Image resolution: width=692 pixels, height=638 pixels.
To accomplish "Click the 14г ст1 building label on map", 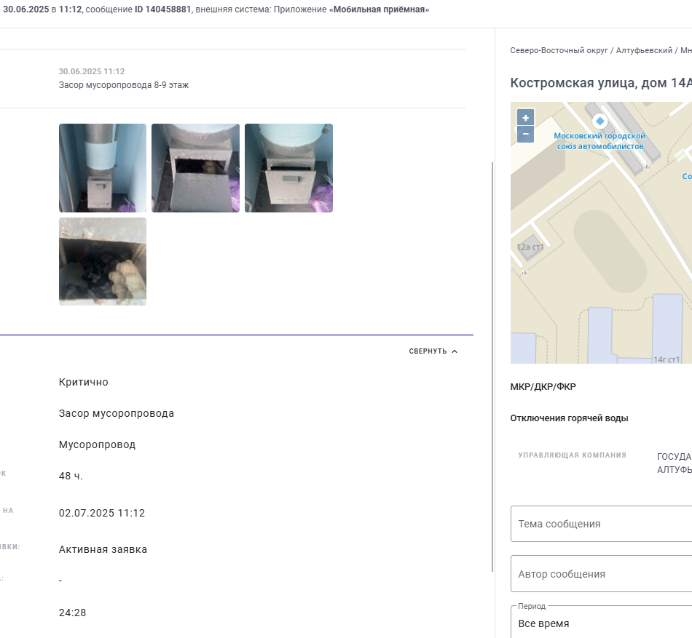I will coord(667,359).
